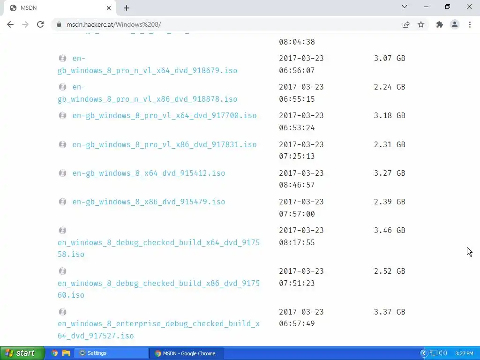Click the 2.31 GB size value

tap(390, 144)
